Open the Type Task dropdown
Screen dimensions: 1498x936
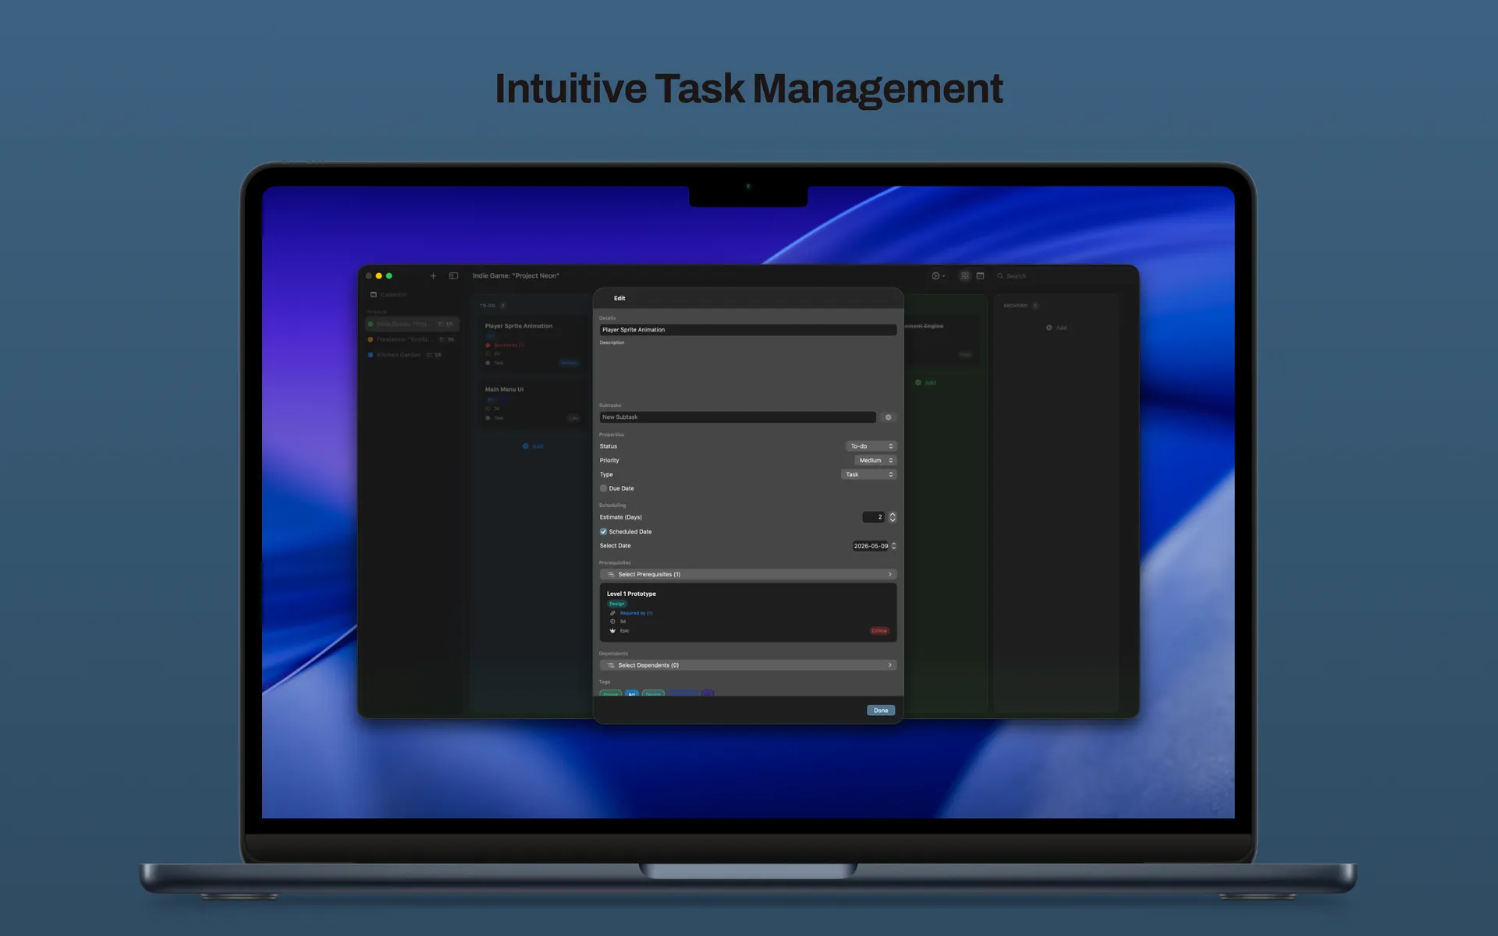(868, 474)
